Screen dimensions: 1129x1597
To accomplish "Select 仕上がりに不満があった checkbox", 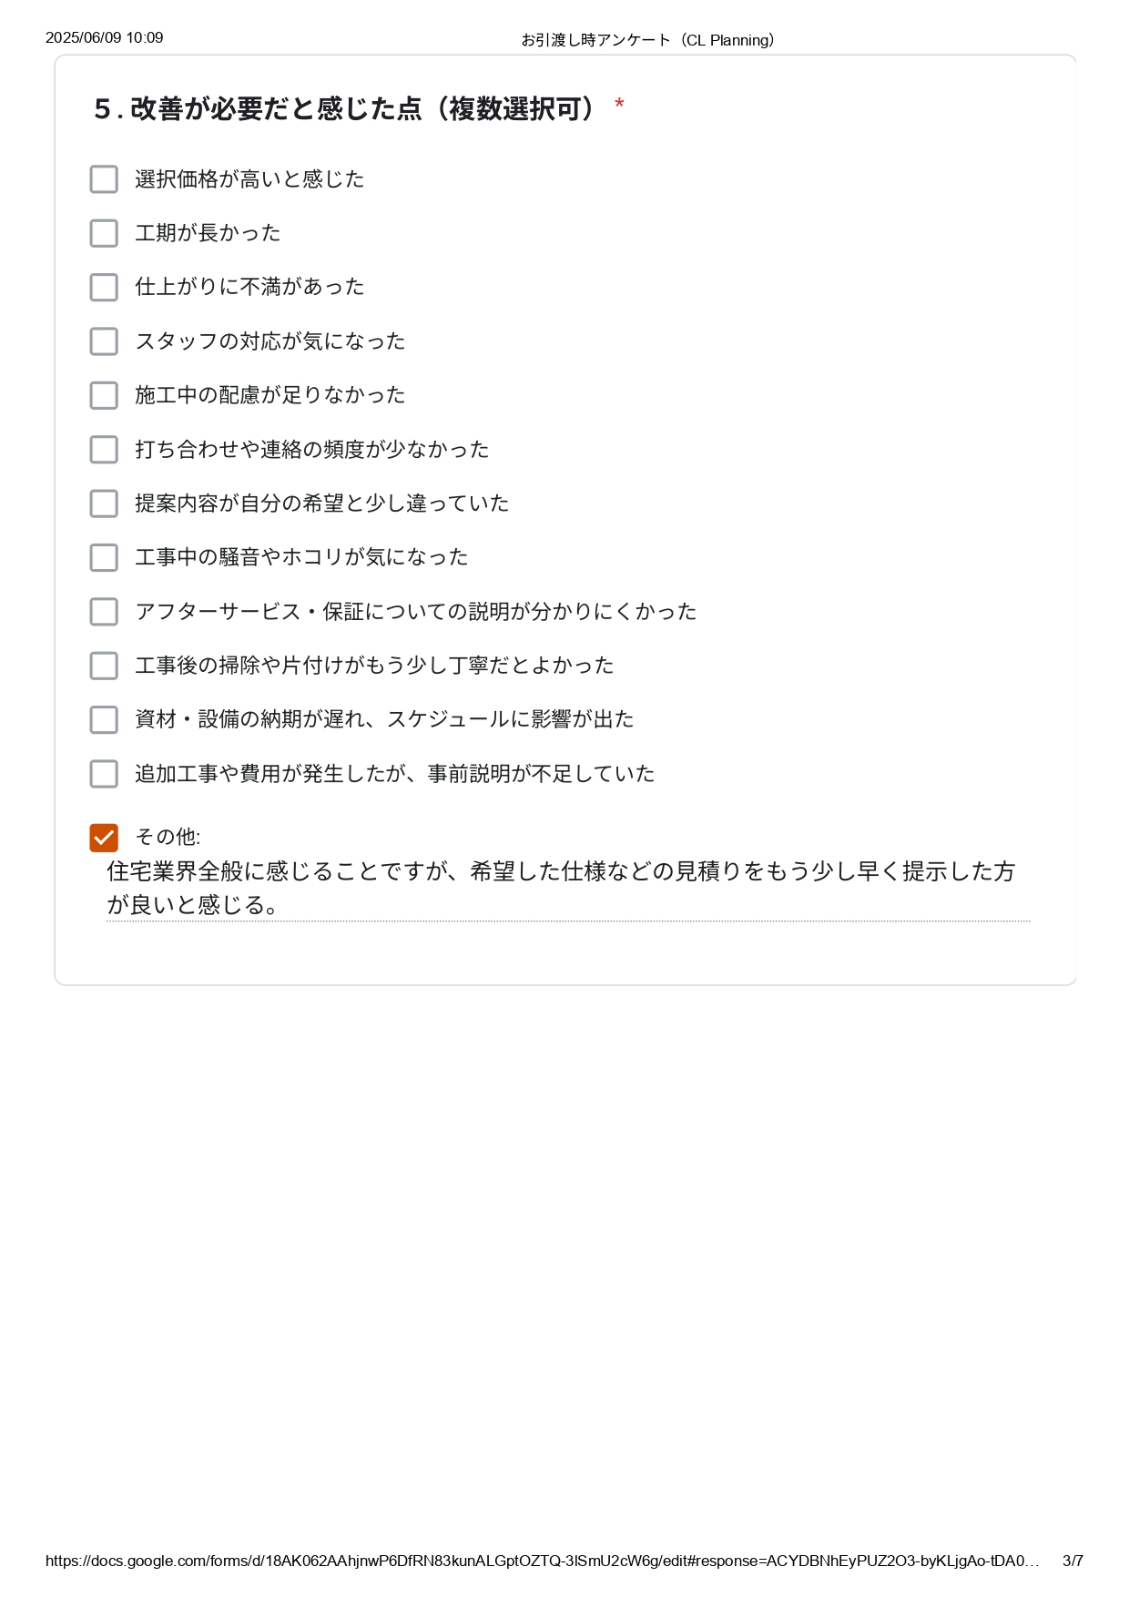I will tap(104, 287).
